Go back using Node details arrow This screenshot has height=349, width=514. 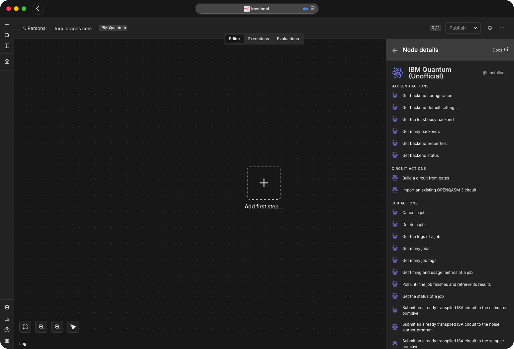coord(395,50)
